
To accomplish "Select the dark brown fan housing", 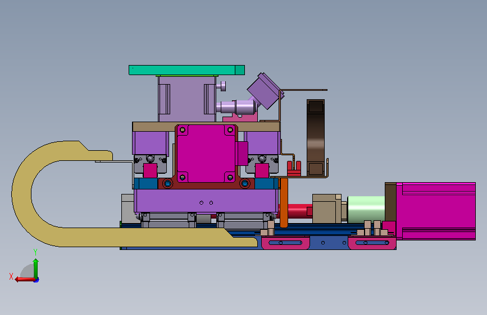I will click(316, 138).
